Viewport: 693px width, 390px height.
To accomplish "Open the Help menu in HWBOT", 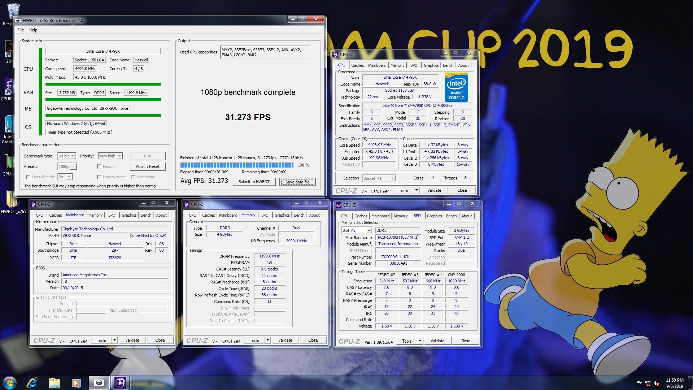I will (x=33, y=30).
